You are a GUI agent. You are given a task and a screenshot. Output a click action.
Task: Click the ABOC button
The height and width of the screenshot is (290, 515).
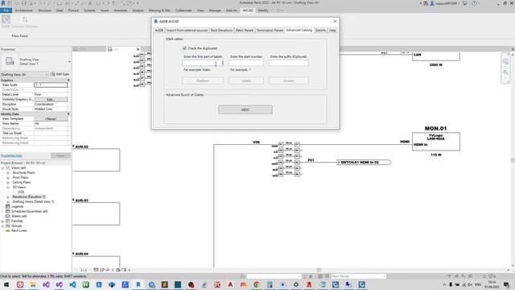245,110
